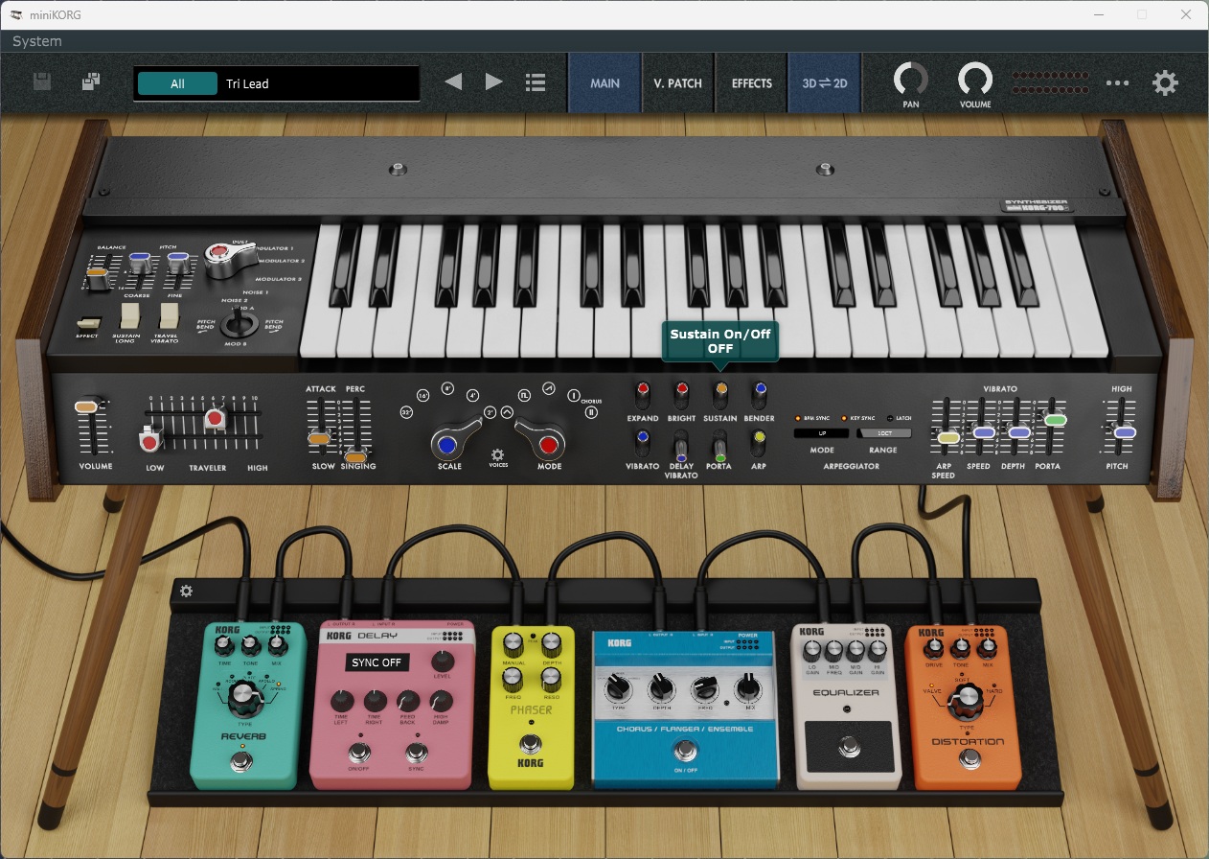Open the VOICES gear settings

(497, 454)
